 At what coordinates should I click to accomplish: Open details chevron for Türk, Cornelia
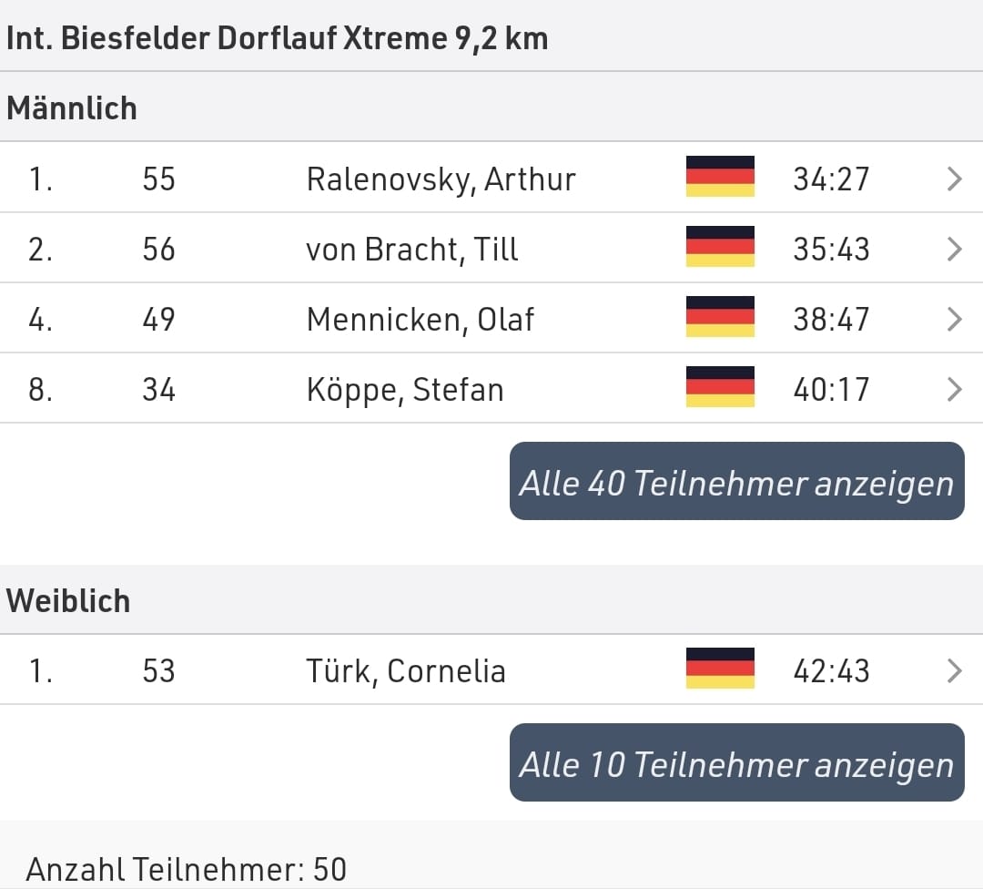[954, 670]
